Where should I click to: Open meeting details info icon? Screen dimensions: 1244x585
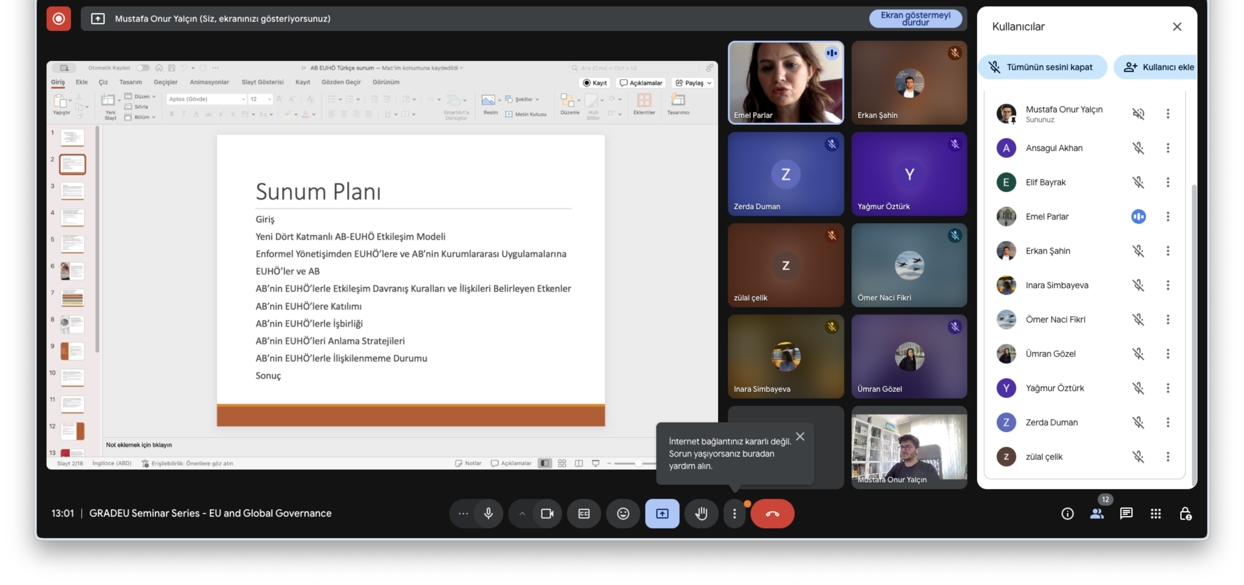point(1067,513)
